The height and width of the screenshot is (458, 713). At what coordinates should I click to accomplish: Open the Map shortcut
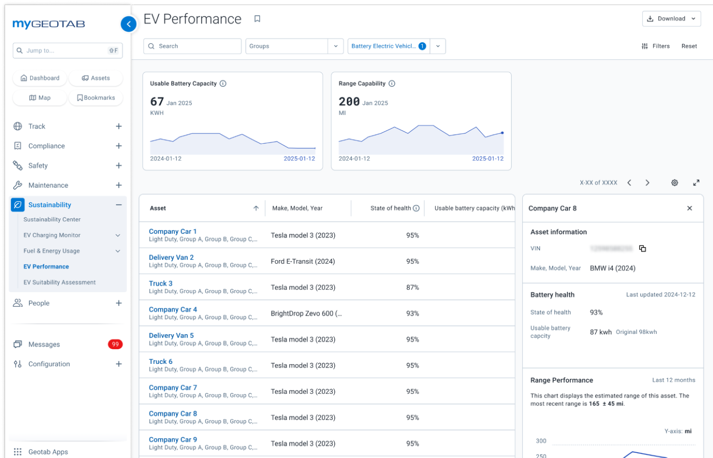[40, 98]
